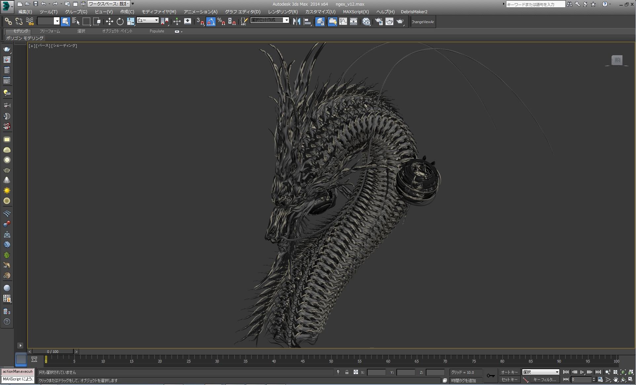Screen dimensions: 636x385
Task: Click the オートキー button
Action: point(509,372)
